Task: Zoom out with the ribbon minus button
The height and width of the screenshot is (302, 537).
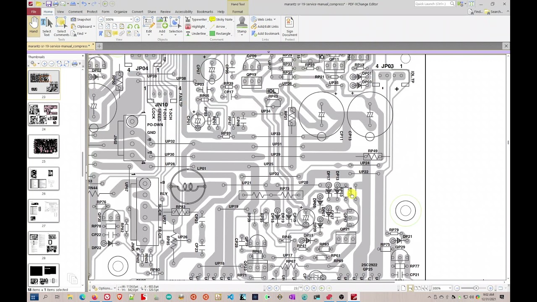Action: (101, 19)
